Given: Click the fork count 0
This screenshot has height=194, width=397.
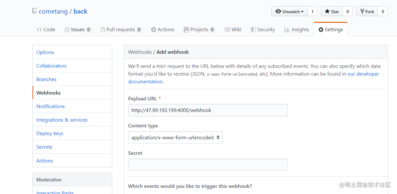Looking at the screenshot, I should click(x=383, y=11).
